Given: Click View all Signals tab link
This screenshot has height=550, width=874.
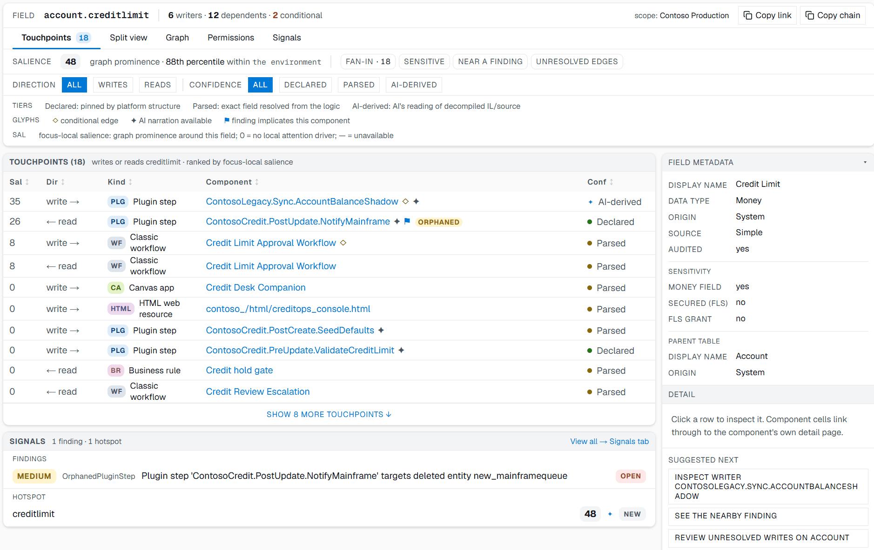Looking at the screenshot, I should click(609, 441).
